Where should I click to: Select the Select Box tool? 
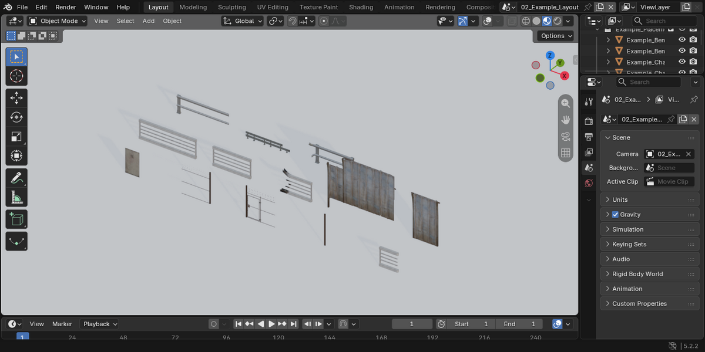(16, 57)
